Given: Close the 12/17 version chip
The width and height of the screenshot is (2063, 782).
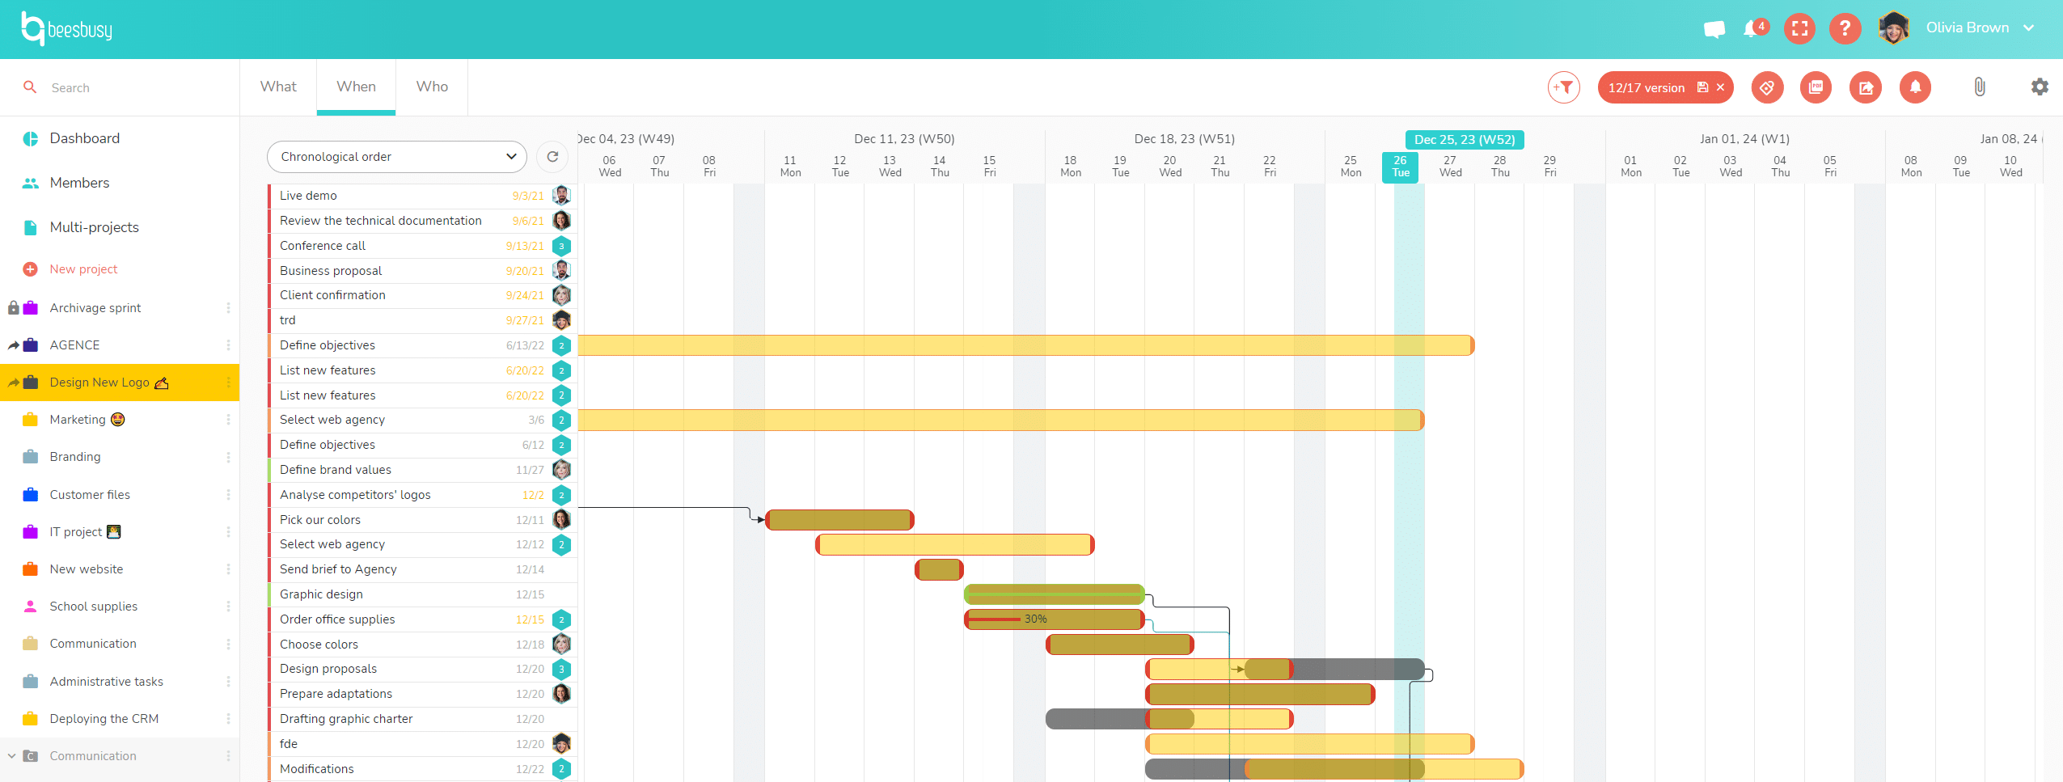Looking at the screenshot, I should [1720, 87].
